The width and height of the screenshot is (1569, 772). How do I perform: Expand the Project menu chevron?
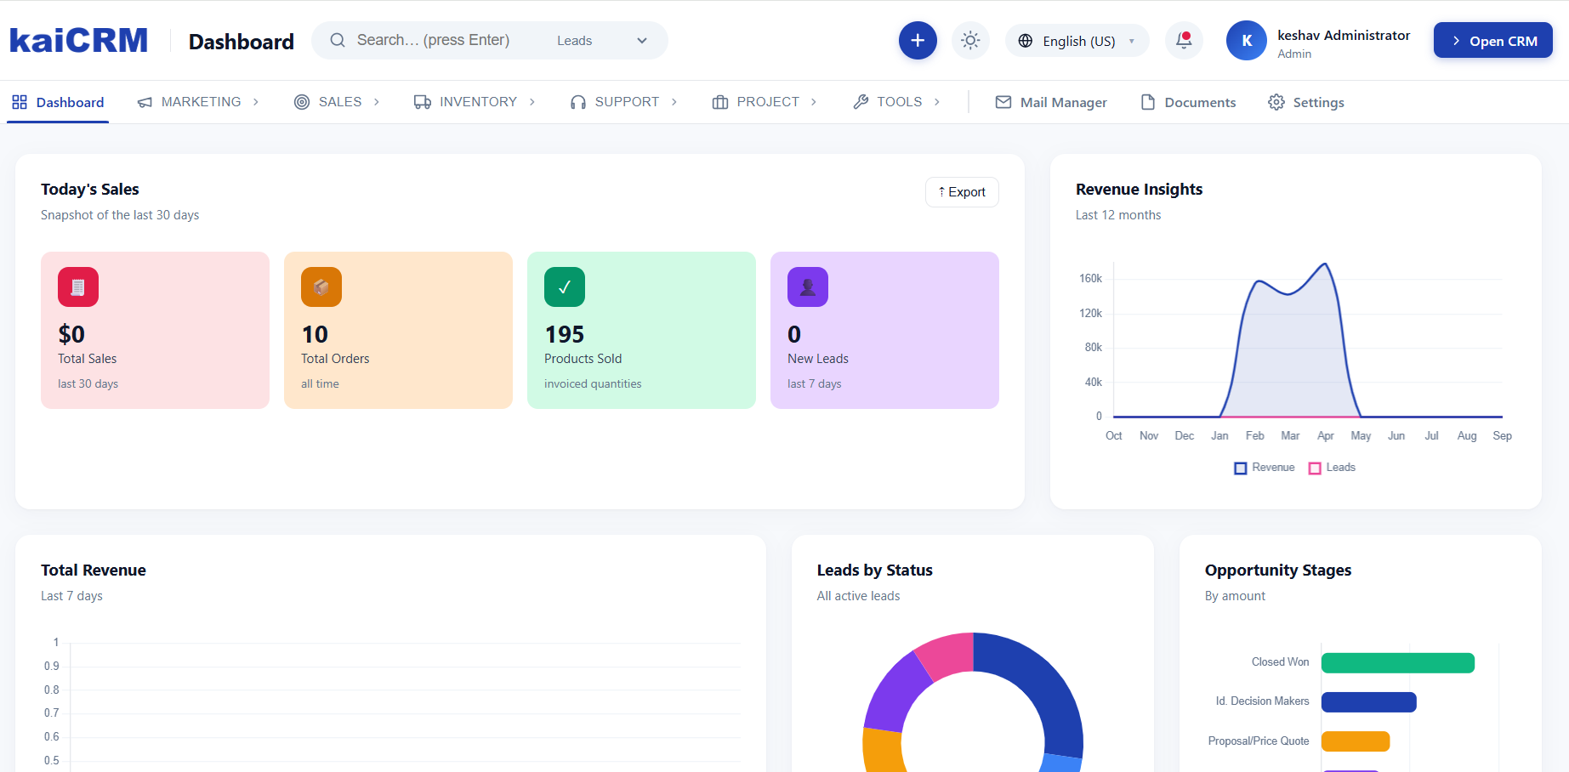pyautogui.click(x=814, y=102)
